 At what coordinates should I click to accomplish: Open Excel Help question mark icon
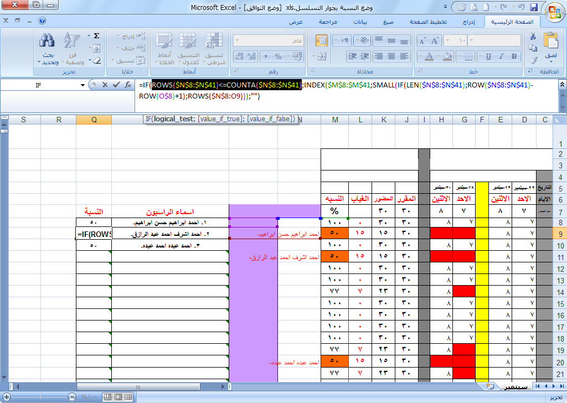(42, 20)
